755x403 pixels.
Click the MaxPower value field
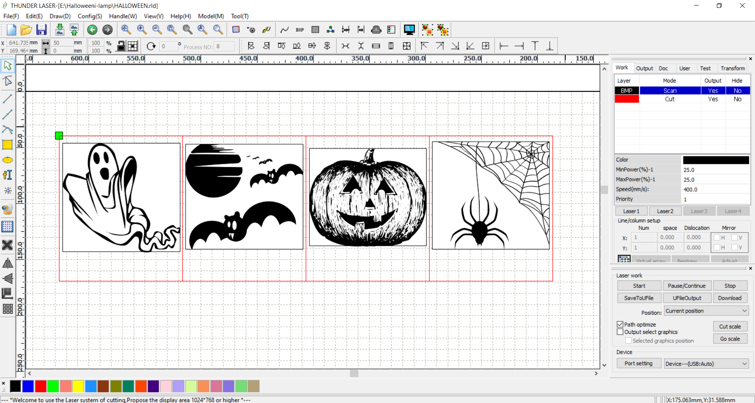click(716, 180)
